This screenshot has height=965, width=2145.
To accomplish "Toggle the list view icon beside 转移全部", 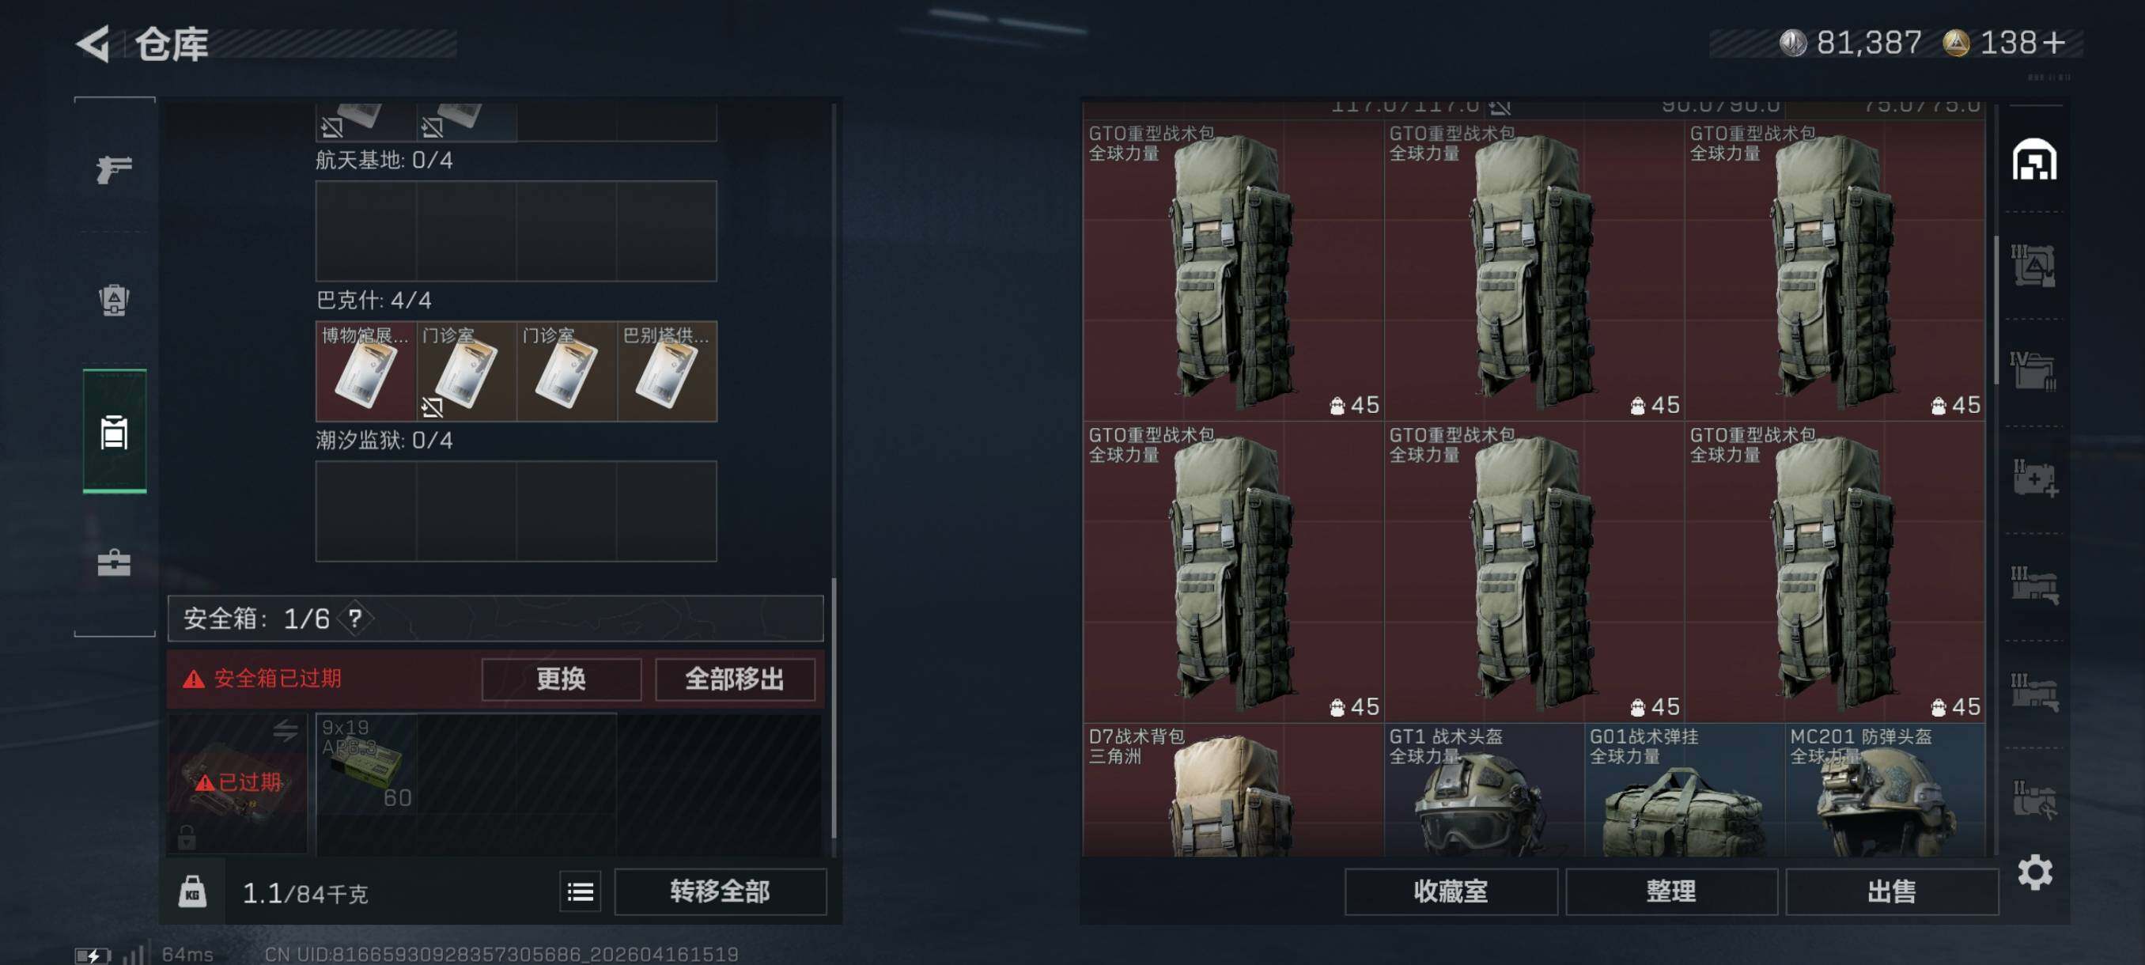I will [580, 891].
